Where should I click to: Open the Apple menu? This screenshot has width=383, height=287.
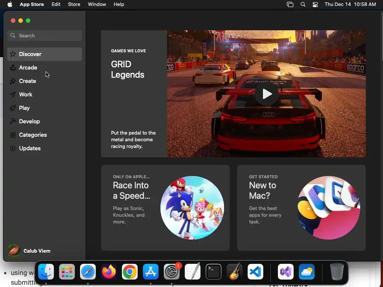point(10,4)
